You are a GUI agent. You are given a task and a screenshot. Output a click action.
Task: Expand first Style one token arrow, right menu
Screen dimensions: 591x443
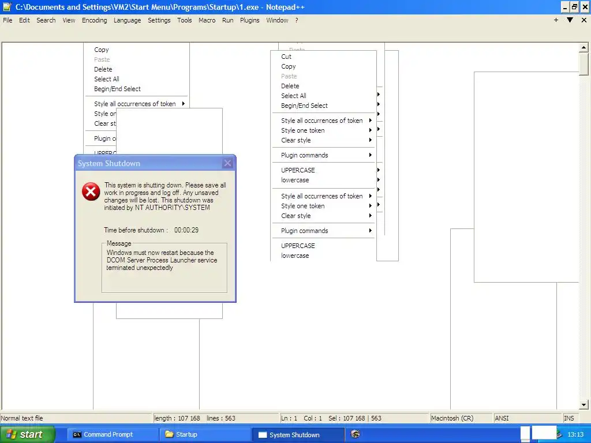(370, 130)
